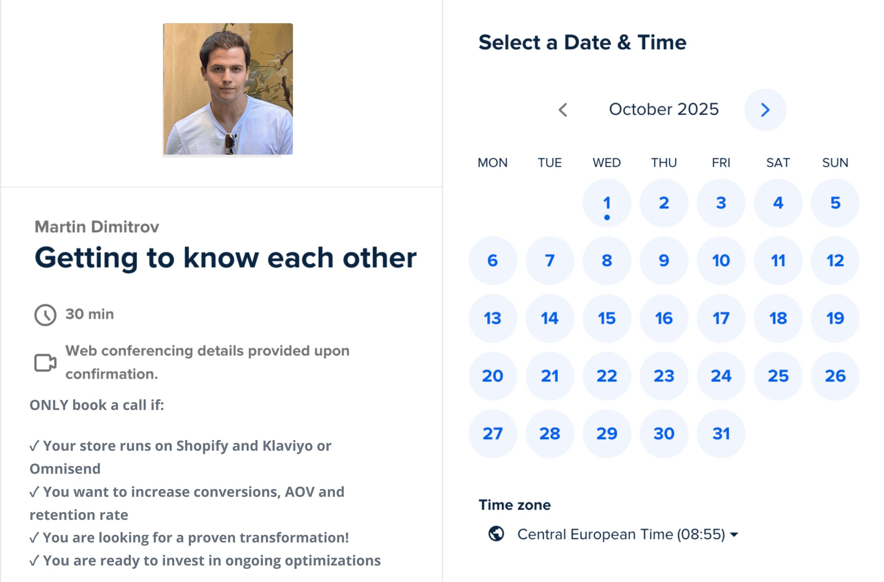
Task: Click the clock icon next to 30 min
Action: coord(45,315)
